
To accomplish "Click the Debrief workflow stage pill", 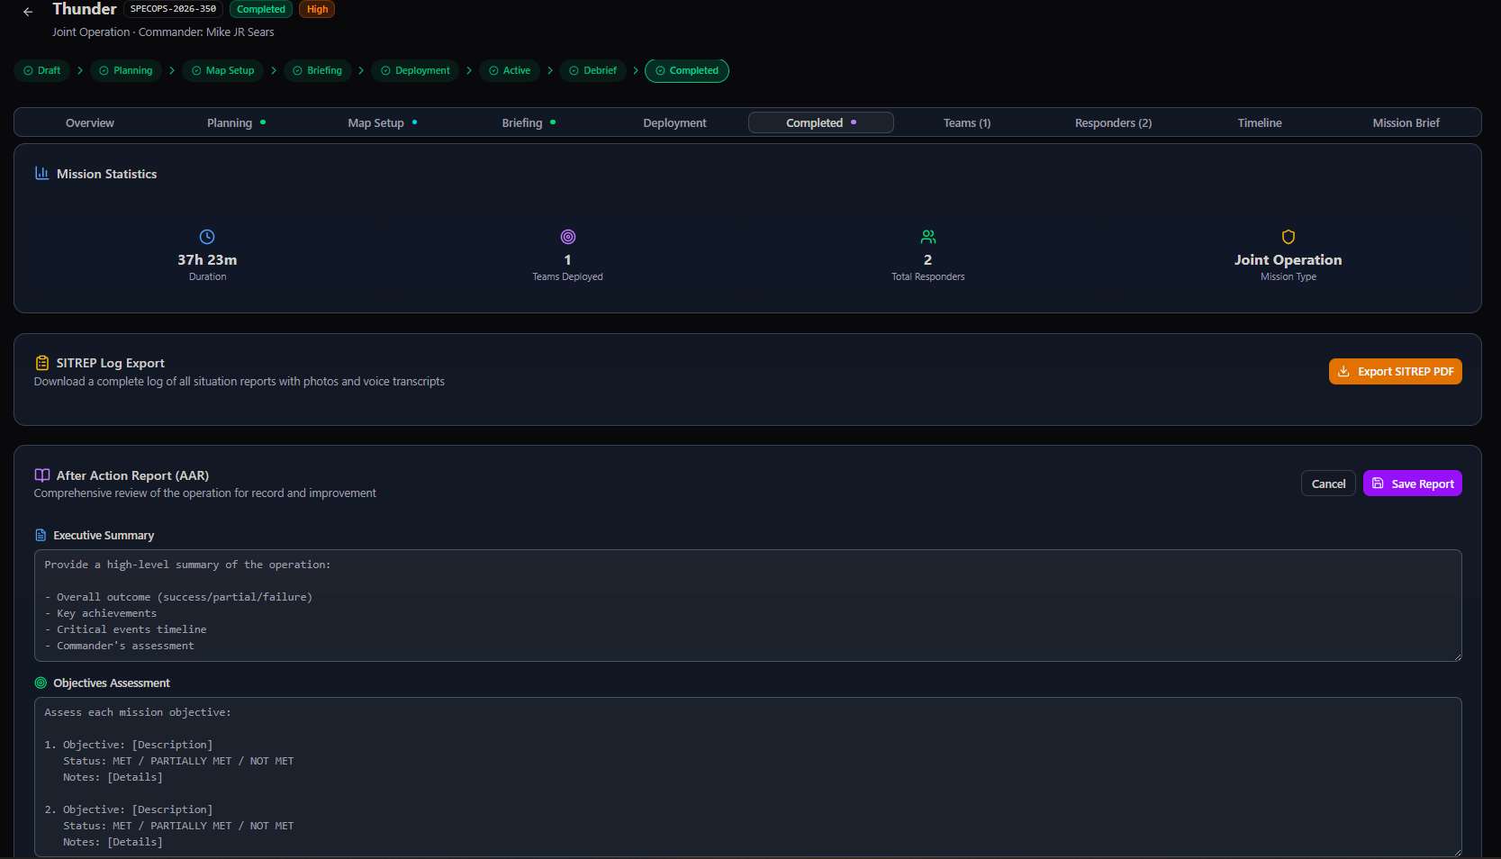I will (593, 70).
